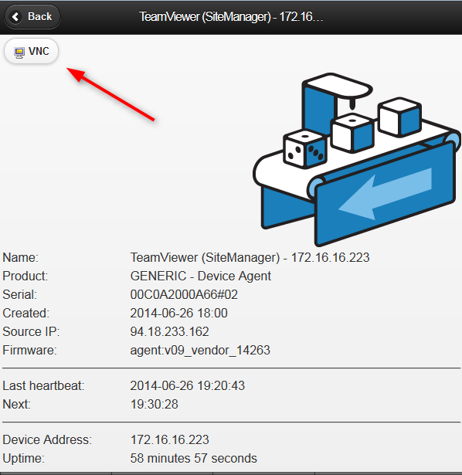Select firmware value 'agent:v09_vendor_14263'
Image resolution: width=462 pixels, height=475 pixels.
click(200, 350)
